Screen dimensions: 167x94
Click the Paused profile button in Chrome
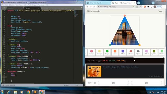158,7
